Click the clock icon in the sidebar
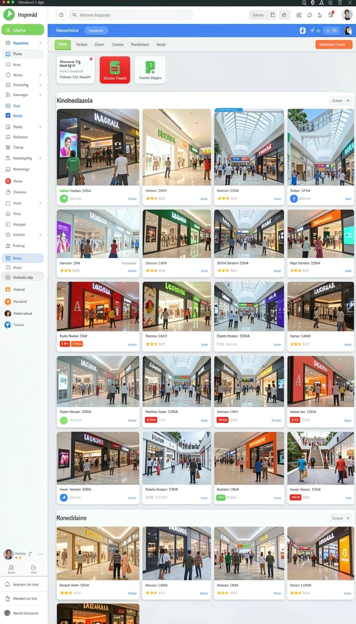This screenshot has height=624, width=356. coord(8,192)
